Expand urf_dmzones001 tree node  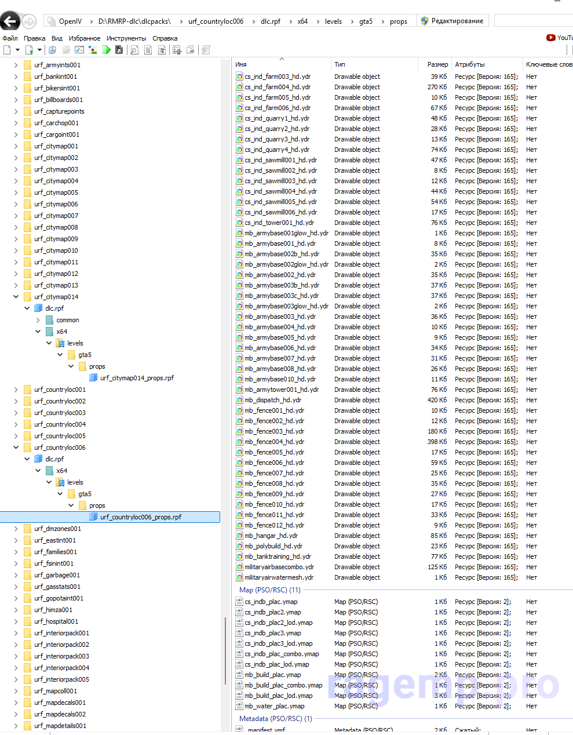click(16, 529)
